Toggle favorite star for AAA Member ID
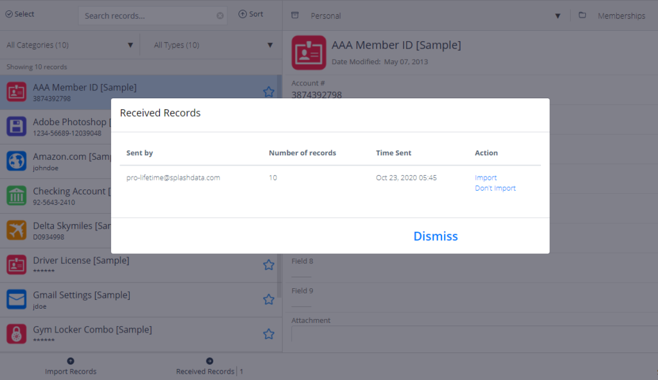 tap(269, 92)
